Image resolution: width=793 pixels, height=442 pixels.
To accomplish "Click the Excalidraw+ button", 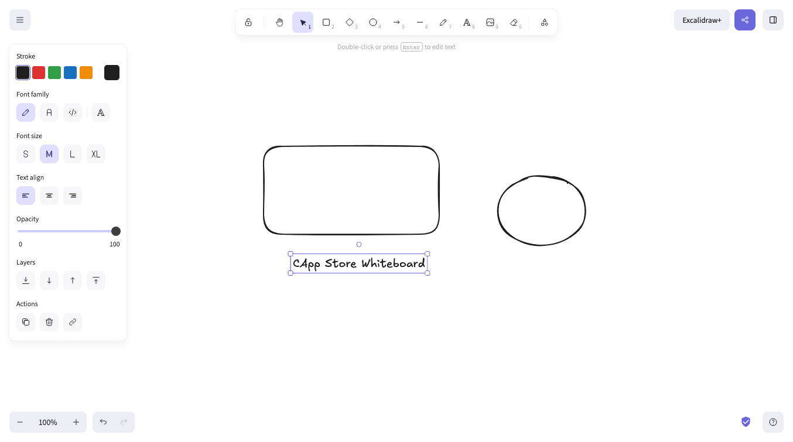I will tap(702, 20).
